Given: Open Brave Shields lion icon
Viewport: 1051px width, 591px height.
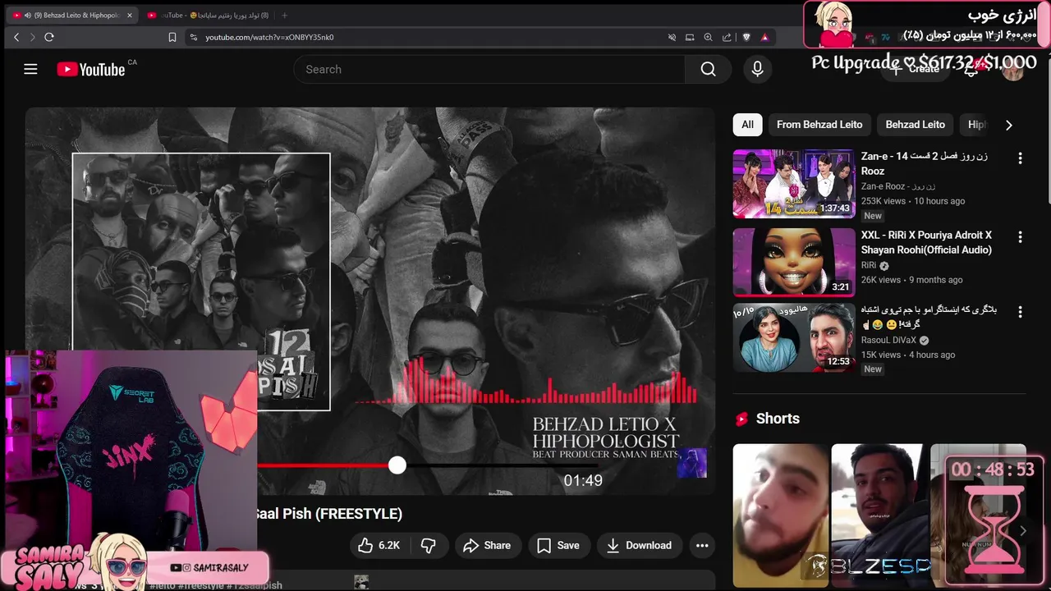Looking at the screenshot, I should [x=746, y=37].
